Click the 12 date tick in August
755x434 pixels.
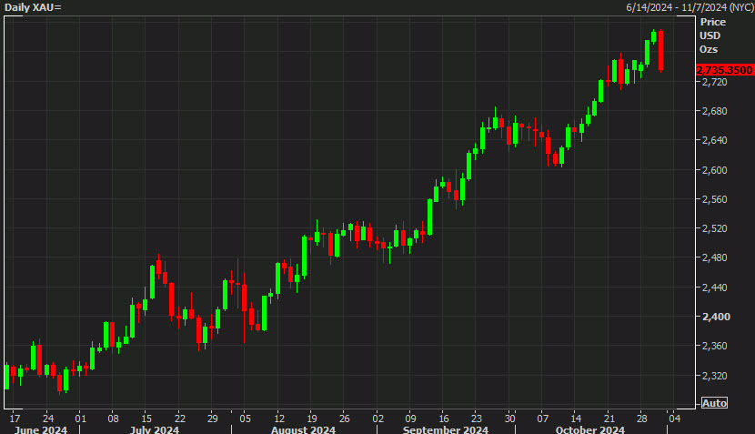click(278, 419)
